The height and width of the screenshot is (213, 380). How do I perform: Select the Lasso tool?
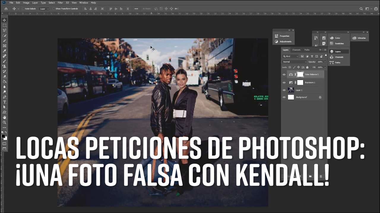tap(4, 30)
